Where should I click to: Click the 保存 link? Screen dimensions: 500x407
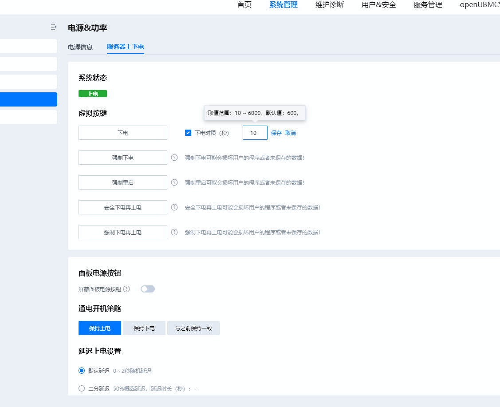pos(276,133)
